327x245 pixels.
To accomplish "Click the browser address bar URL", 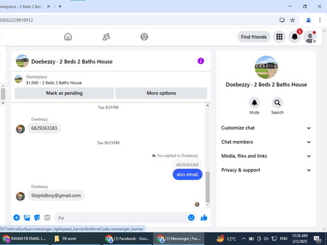I will 16,20.
